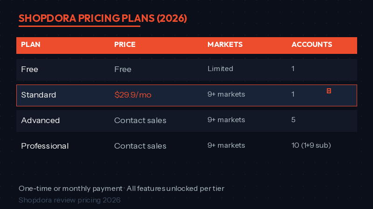Image resolution: width=373 pixels, height=209 pixels.
Task: Select the Free plan name
Action: coord(29,69)
